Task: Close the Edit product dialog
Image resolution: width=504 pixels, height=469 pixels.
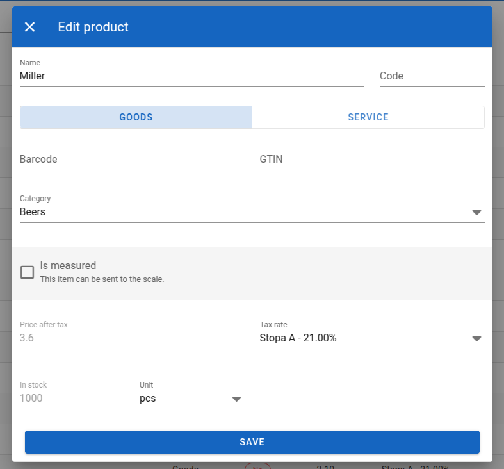Action: [x=29, y=27]
